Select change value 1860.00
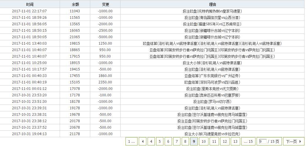The height and width of the screenshot is (146, 306). pyautogui.click(x=105, y=75)
